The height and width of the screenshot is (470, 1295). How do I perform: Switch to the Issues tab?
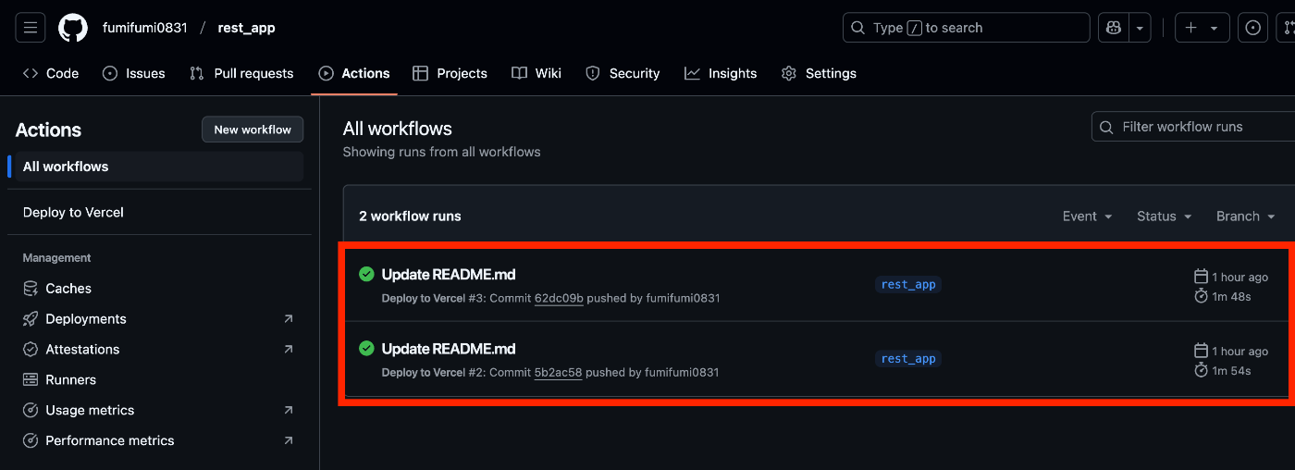pyautogui.click(x=134, y=73)
